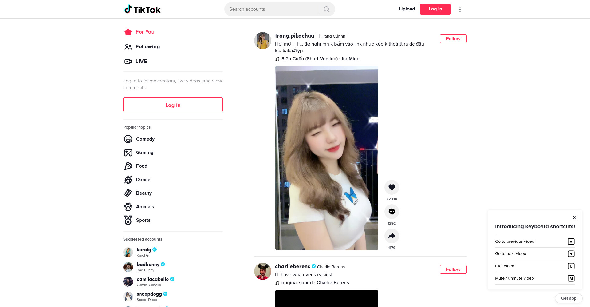Click the music note icon for Siêu Cuốn
The height and width of the screenshot is (307, 590).
click(x=277, y=59)
